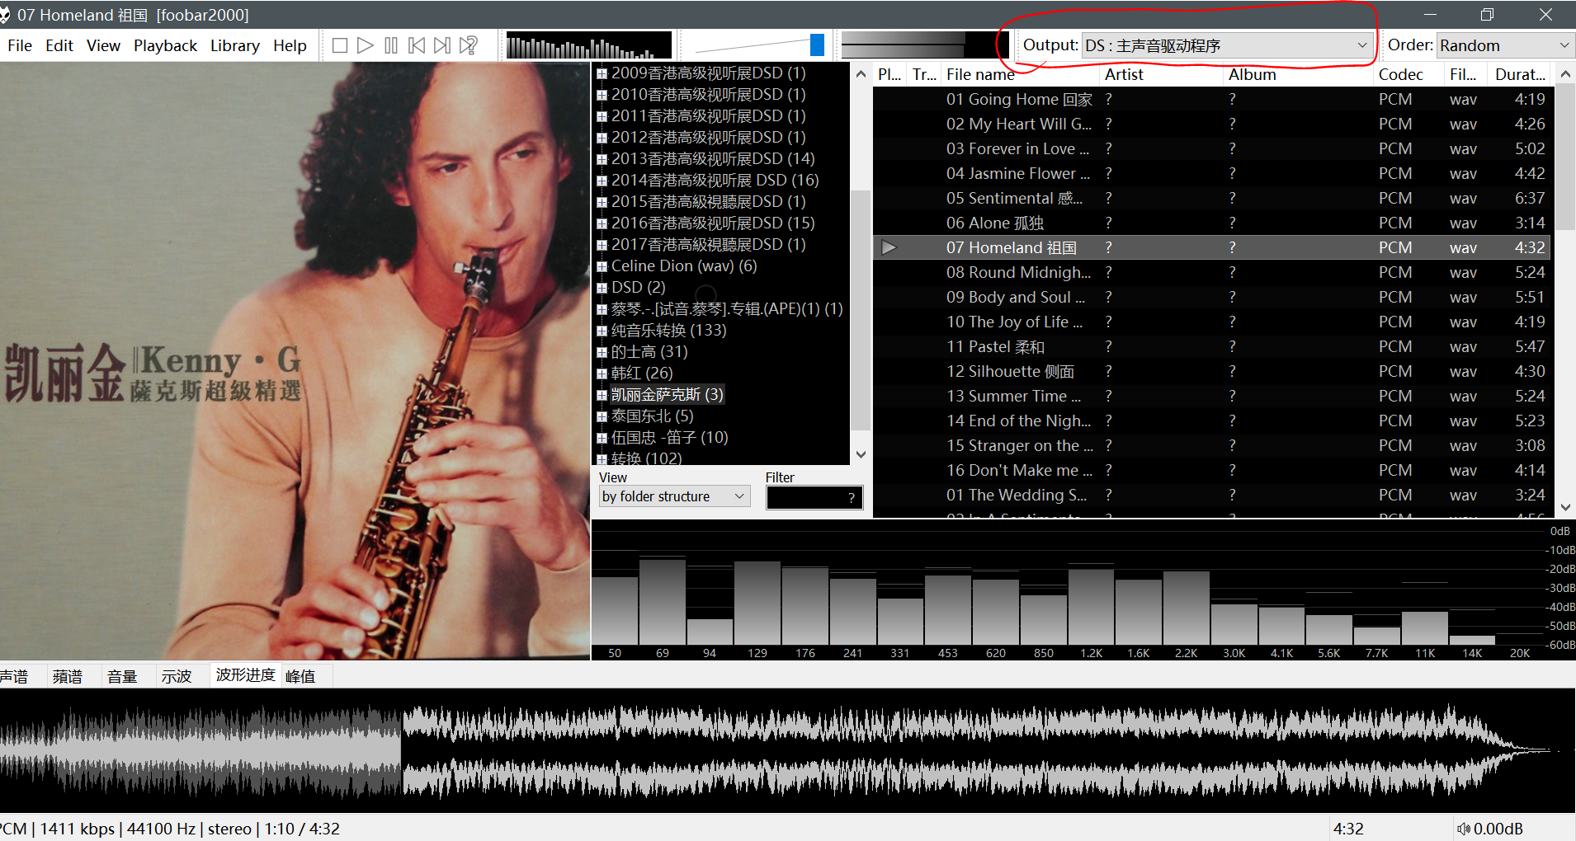Image resolution: width=1576 pixels, height=841 pixels.
Task: Expand the 2013香港高级视听展DSD folder
Action: pos(602,159)
